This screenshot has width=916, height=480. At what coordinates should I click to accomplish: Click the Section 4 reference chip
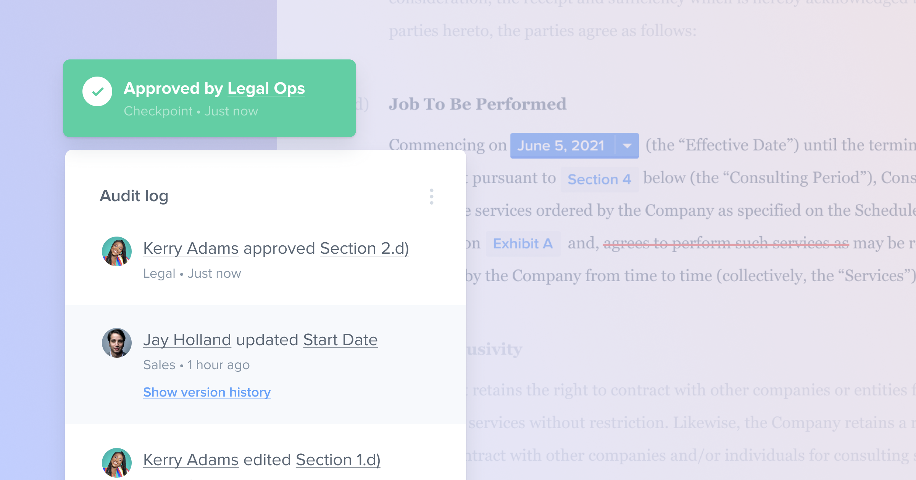coord(599,179)
